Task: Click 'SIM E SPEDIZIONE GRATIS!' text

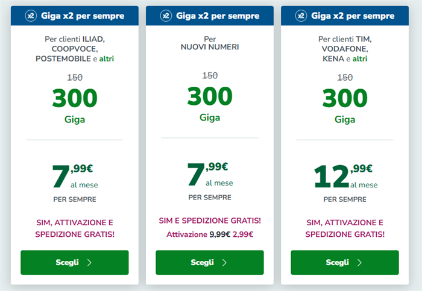Action: pyautogui.click(x=210, y=221)
